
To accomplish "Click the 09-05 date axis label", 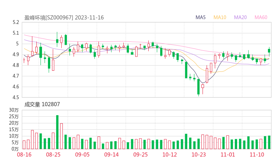I will tap(82, 154).
